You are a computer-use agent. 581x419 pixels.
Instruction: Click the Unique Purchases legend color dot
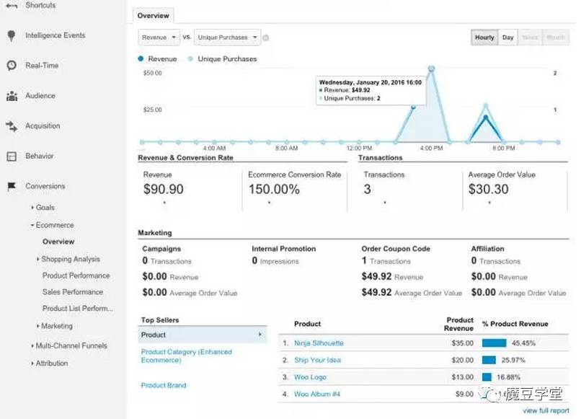190,59
